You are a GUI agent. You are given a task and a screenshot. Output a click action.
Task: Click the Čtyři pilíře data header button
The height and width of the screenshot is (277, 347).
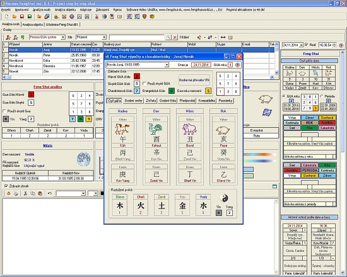coord(309,60)
